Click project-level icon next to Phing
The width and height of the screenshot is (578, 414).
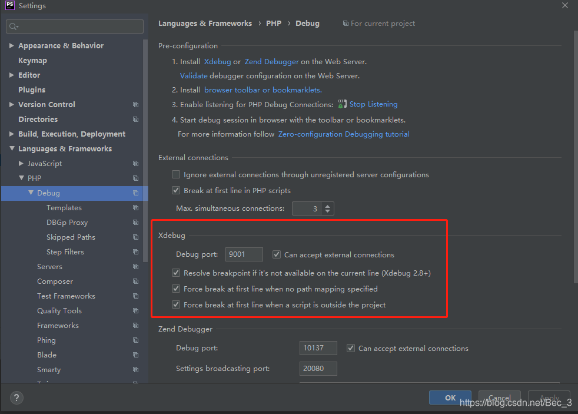(135, 340)
